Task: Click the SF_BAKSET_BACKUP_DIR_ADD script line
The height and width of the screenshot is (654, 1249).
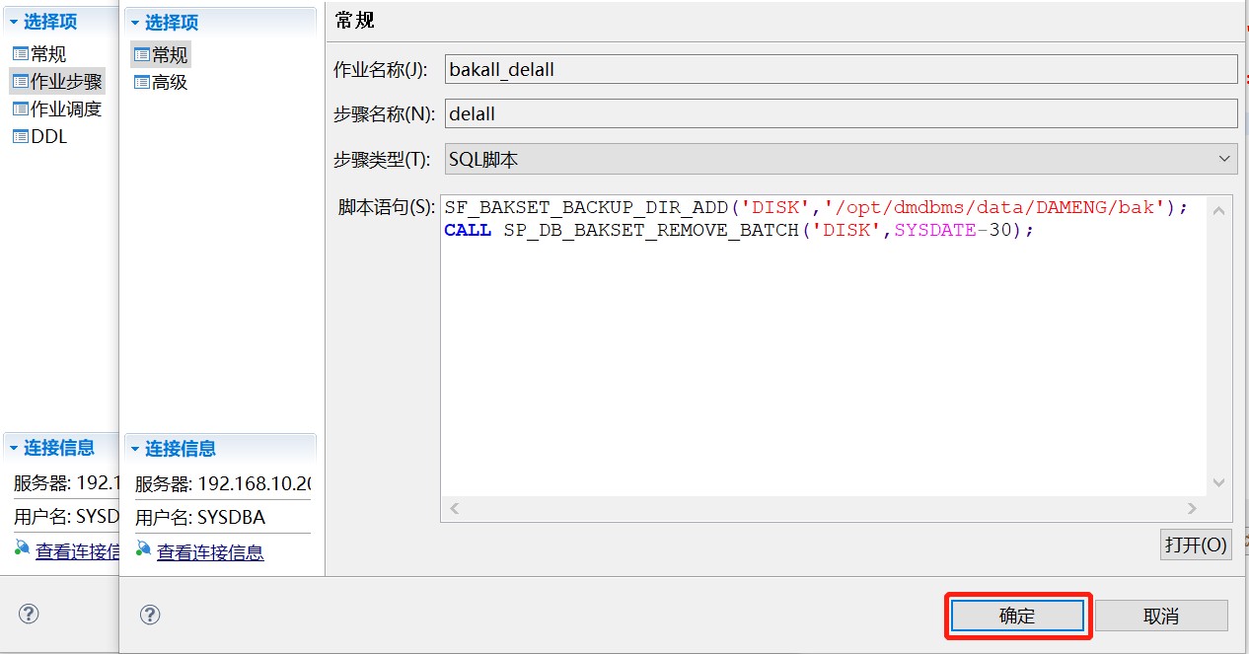Action: pyautogui.click(x=817, y=207)
